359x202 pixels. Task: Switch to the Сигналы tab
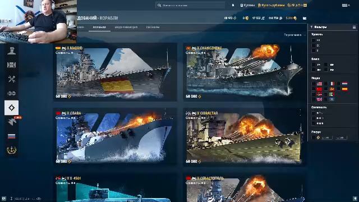153,27
